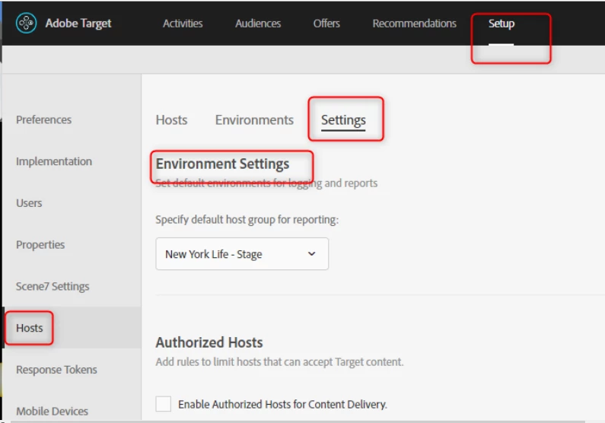Switch to the Environments tab
The image size is (605, 423).
pyautogui.click(x=254, y=120)
